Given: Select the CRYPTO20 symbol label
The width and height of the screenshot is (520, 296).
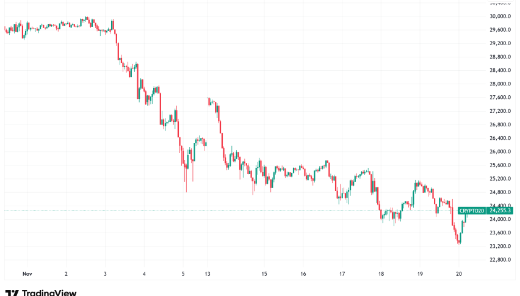Looking at the screenshot, I should pos(472,211).
